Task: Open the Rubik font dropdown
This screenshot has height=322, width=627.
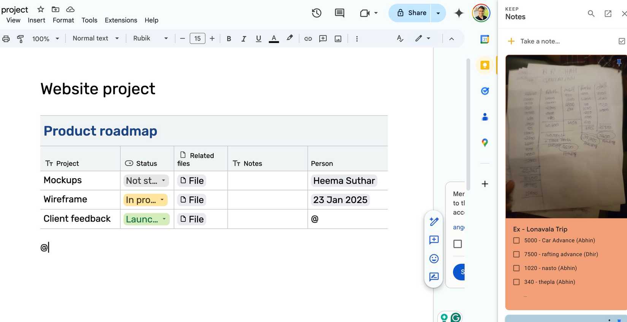Action: pyautogui.click(x=150, y=38)
